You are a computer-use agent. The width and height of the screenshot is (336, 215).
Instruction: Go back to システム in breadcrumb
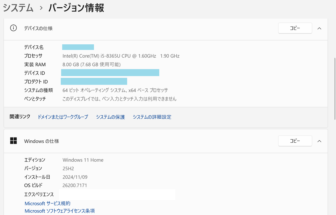coord(18,8)
